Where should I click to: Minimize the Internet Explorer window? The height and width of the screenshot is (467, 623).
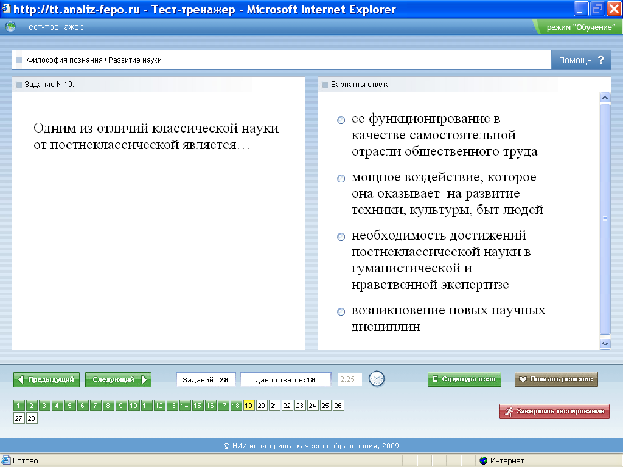[580, 9]
